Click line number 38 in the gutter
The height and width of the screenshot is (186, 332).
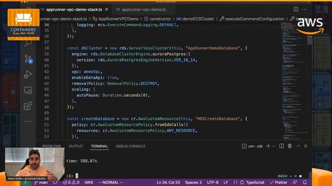[47, 48]
